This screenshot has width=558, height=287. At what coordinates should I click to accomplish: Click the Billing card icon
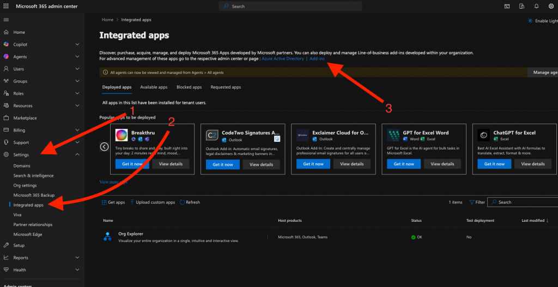tap(6, 130)
